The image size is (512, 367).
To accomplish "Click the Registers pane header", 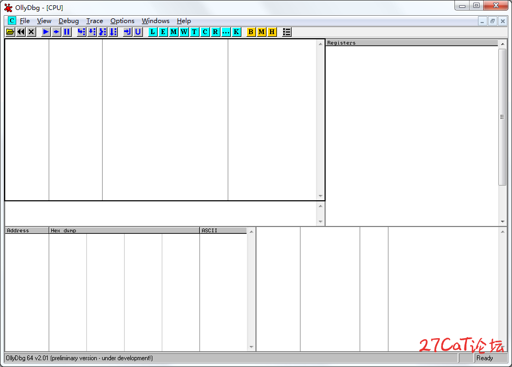I will [x=412, y=43].
